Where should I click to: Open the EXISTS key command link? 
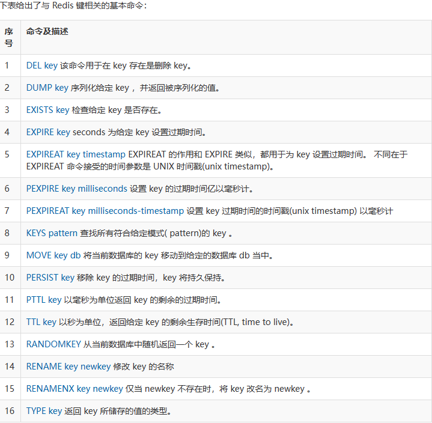47,110
